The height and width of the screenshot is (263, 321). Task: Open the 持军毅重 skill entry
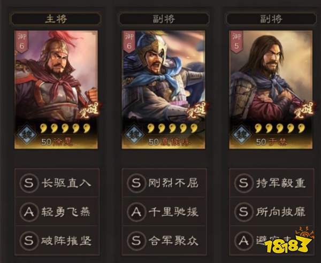(x=271, y=183)
